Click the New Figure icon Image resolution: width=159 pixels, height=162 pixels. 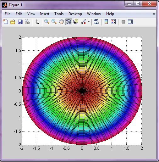click(x=6, y=22)
